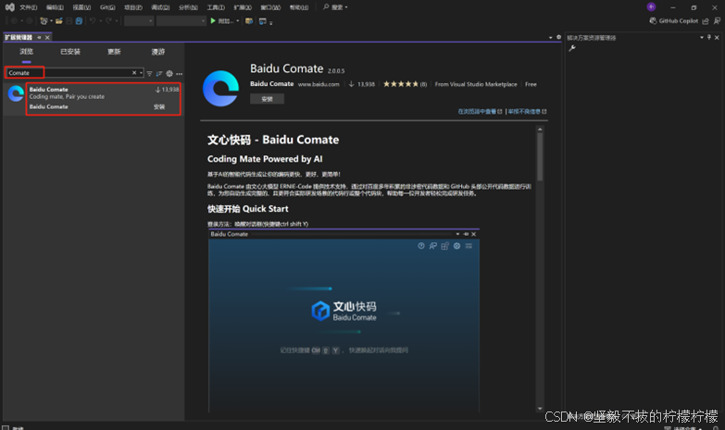Open the search box history dropdown arrow
Screen dimensions: 725x430
tap(141, 73)
